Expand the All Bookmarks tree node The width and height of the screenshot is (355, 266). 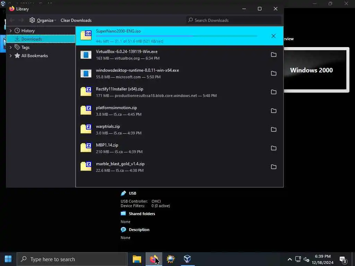(10, 56)
